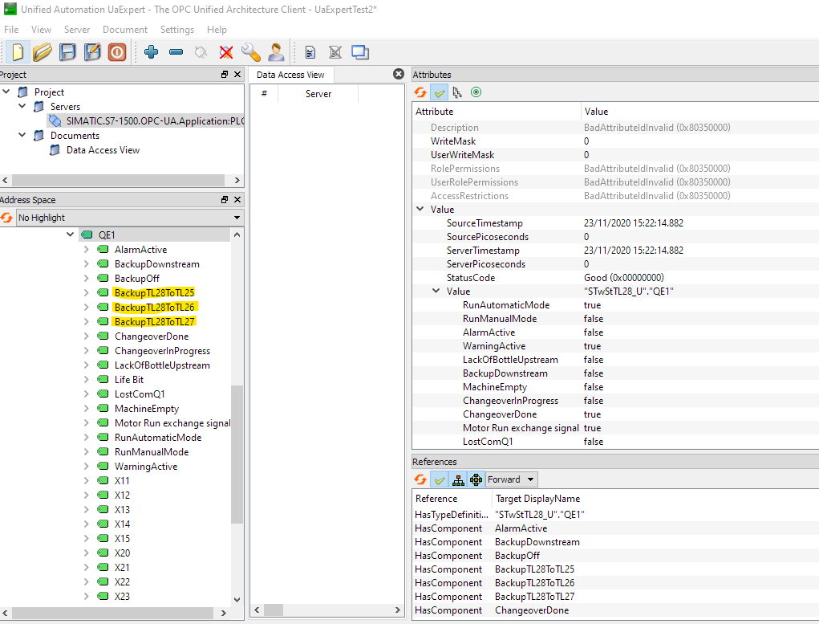Create a new project document
819x624 pixels.
pos(17,52)
